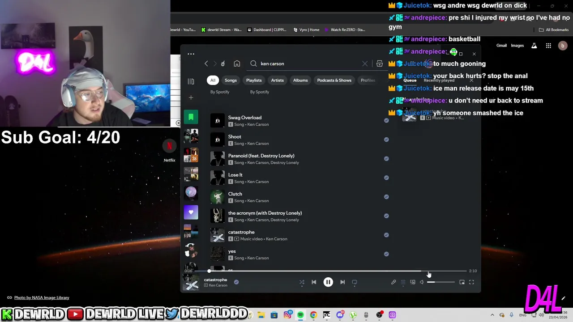573x322 pixels.
Task: Adjust the Spotify volume slider
Action: tap(440, 282)
